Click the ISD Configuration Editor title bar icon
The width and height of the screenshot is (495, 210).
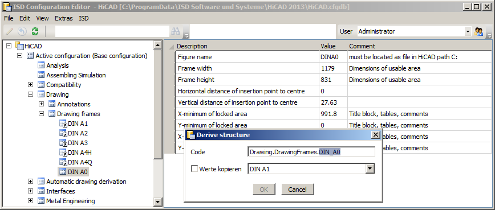[x=7, y=7]
